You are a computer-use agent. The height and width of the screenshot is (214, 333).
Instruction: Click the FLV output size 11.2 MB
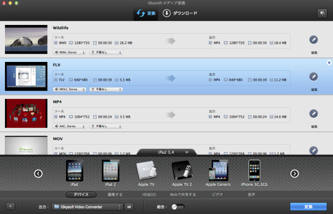(280, 80)
